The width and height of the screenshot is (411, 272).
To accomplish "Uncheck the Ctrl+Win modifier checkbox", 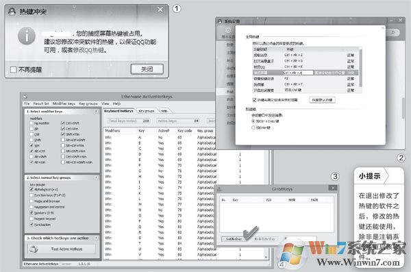I will point(63,129).
